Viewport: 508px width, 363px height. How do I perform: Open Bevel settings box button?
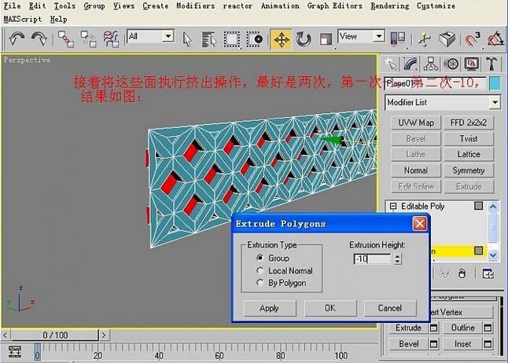(433, 344)
